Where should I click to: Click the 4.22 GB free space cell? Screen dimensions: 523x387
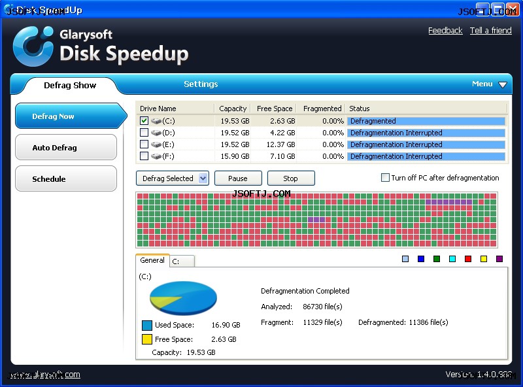pyautogui.click(x=282, y=133)
